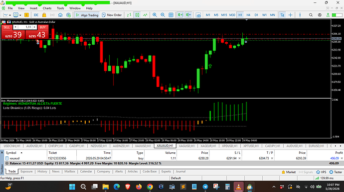The image size is (344, 192).
Task: Open a new chart with toolbar icon
Action: [x=5, y=15]
